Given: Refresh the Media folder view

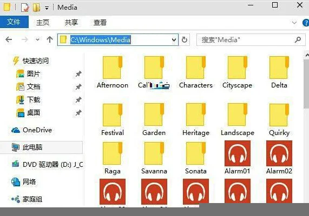Looking at the screenshot, I should [x=185, y=40].
